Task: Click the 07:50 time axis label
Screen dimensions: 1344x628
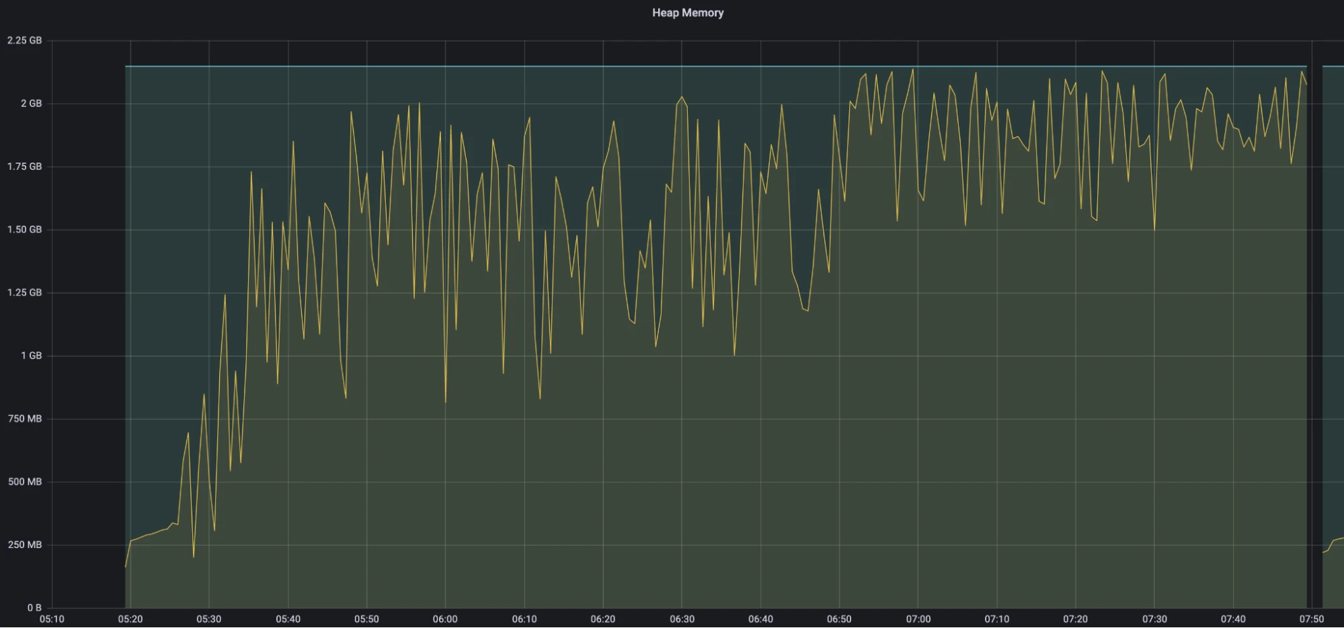Action: click(x=1311, y=619)
